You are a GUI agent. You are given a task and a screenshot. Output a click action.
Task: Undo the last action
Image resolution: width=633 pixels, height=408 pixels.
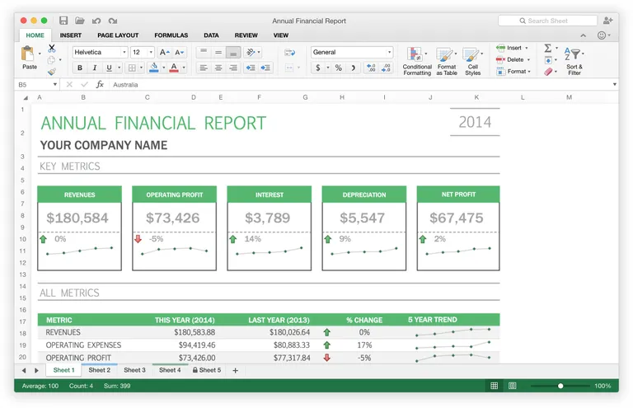tap(96, 21)
